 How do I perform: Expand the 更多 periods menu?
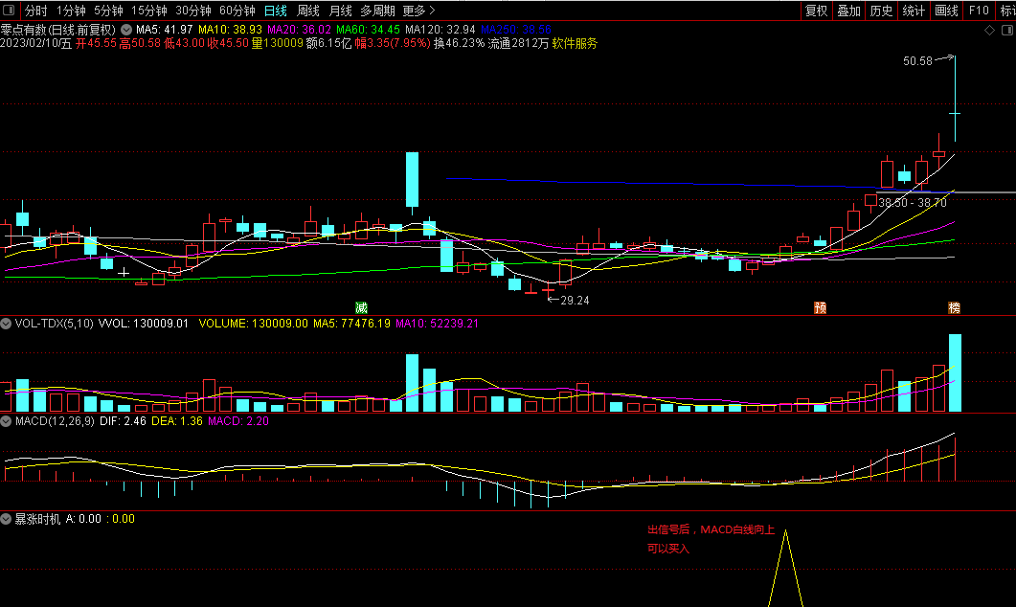(x=418, y=11)
